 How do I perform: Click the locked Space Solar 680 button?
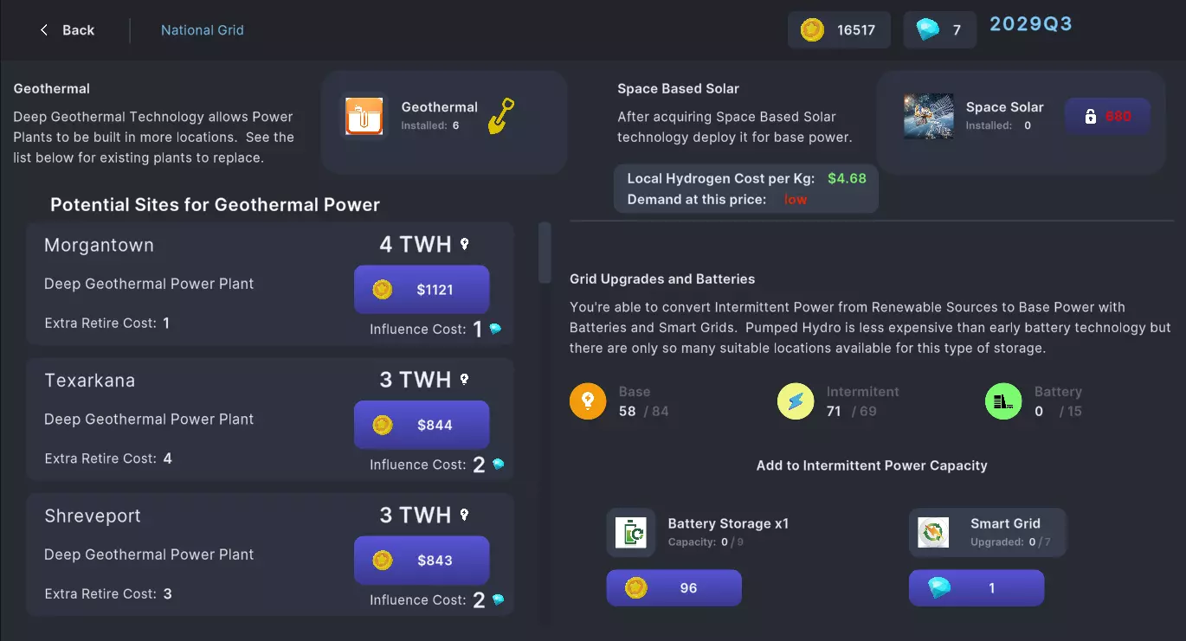(x=1107, y=116)
